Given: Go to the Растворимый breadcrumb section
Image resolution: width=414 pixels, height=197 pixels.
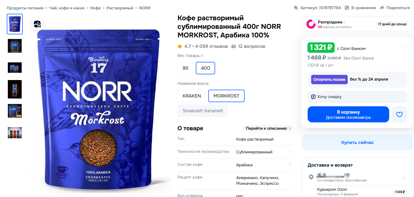Looking at the screenshot, I should (120, 8).
